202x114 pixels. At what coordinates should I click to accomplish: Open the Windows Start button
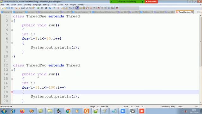pos(4,111)
